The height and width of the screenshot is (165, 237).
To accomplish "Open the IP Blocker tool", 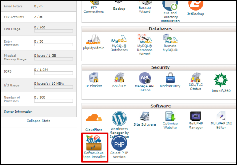I will click(x=94, y=80).
